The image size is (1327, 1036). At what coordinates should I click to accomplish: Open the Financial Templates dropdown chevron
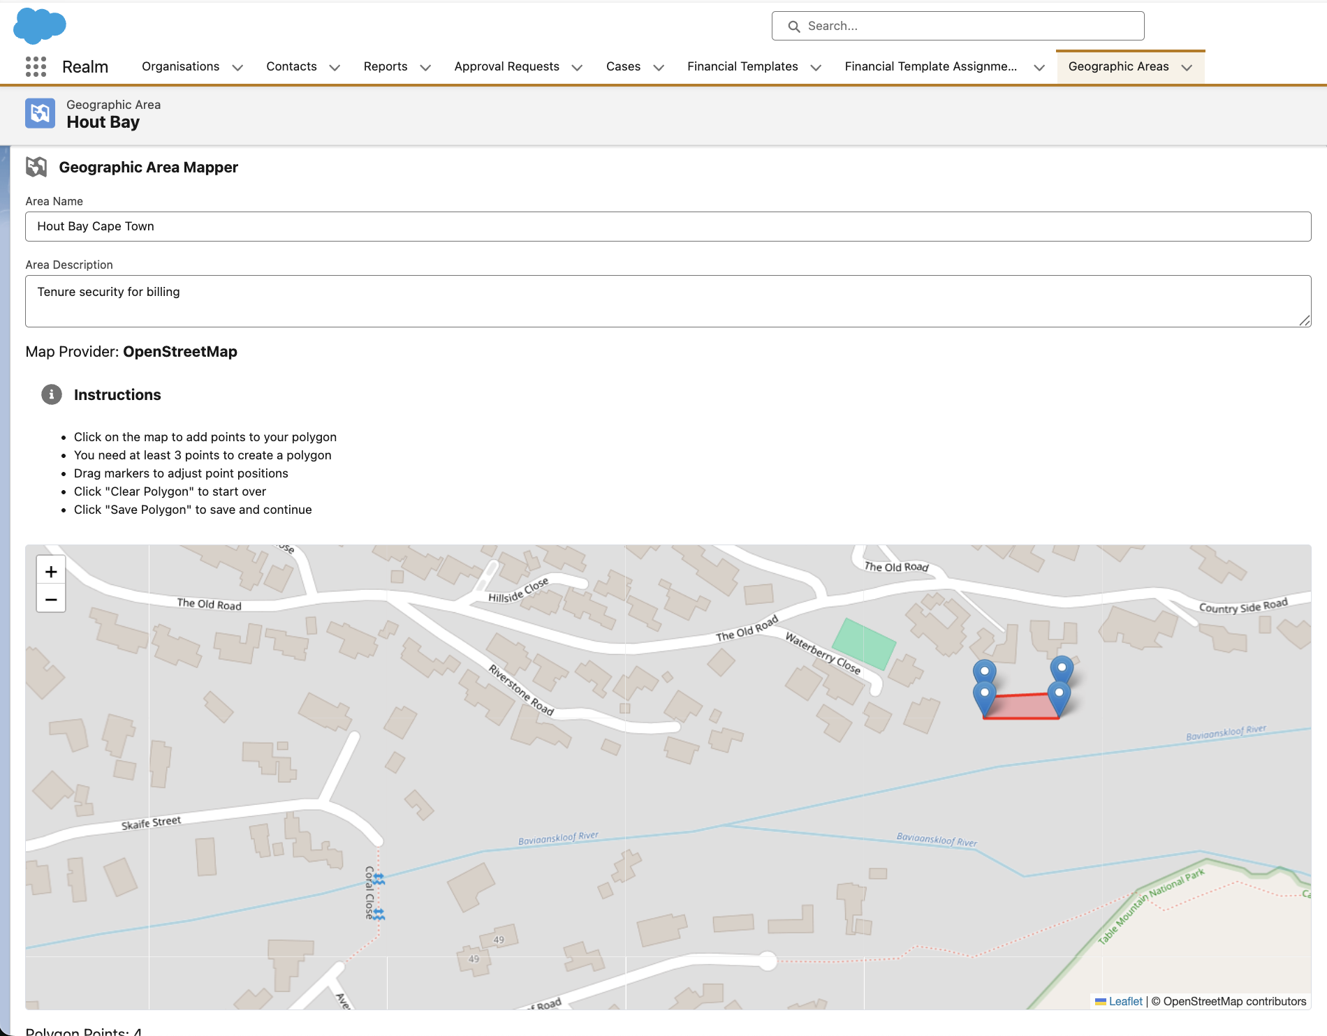(816, 67)
